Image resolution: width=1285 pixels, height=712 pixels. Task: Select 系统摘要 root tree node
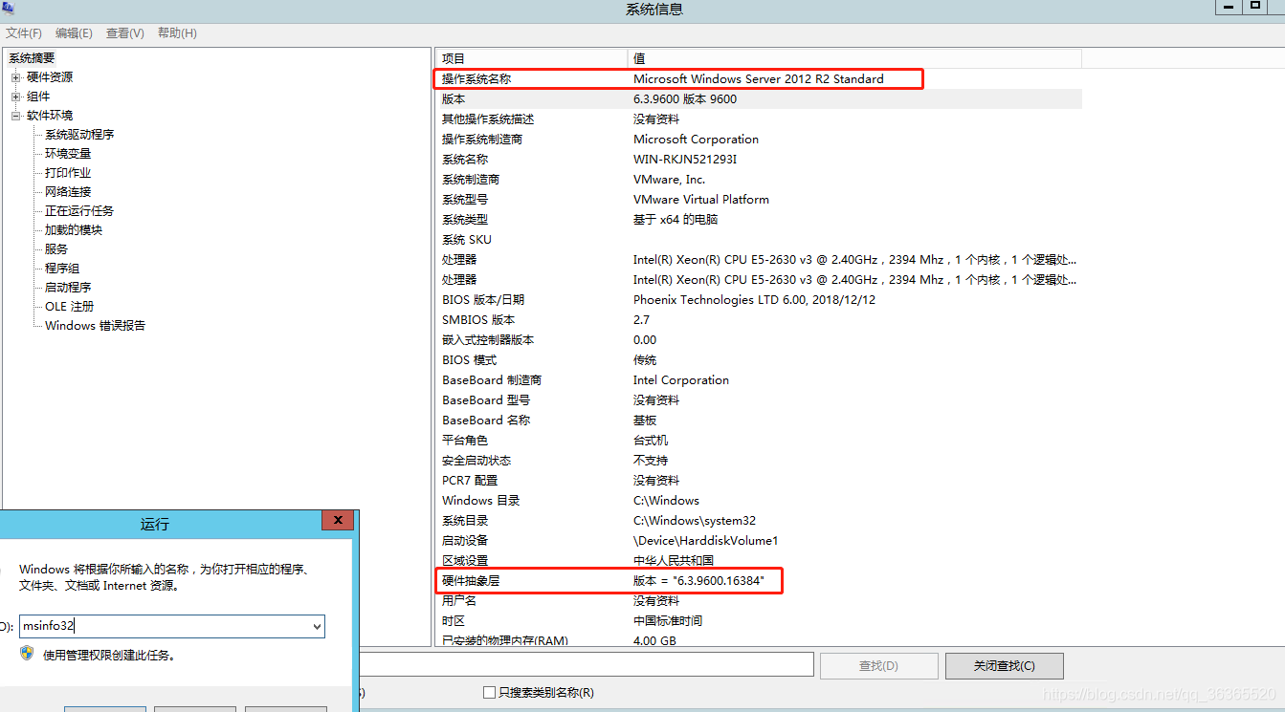(33, 58)
